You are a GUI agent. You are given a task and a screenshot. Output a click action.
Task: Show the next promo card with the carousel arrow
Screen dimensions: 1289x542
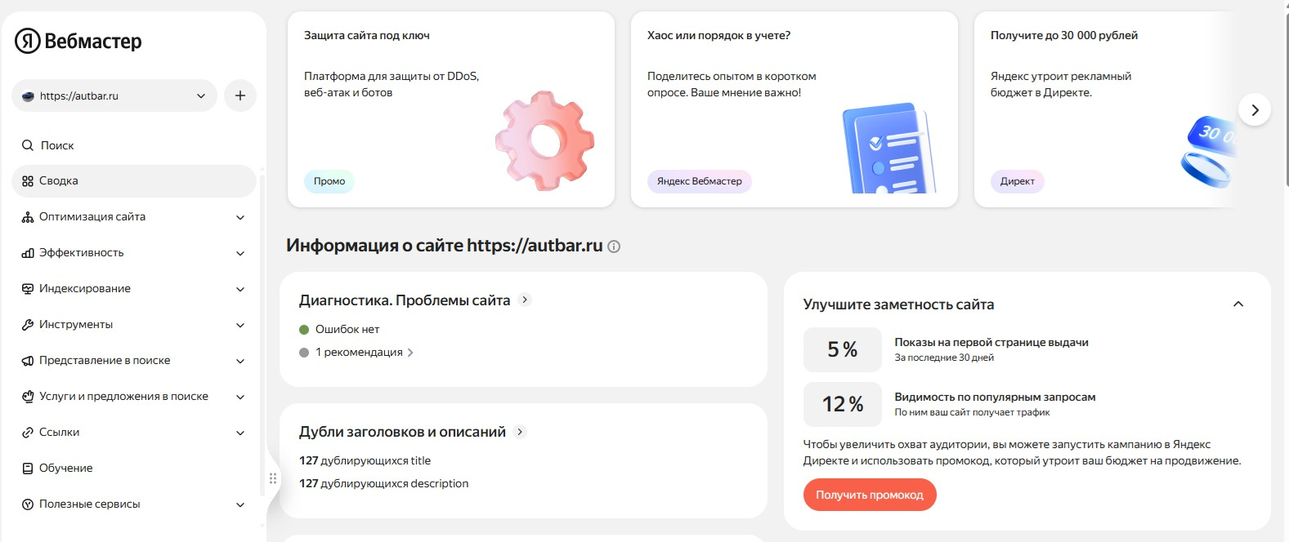point(1255,109)
